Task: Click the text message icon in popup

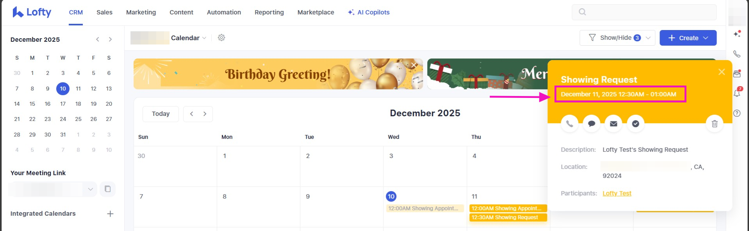Action: pos(591,124)
